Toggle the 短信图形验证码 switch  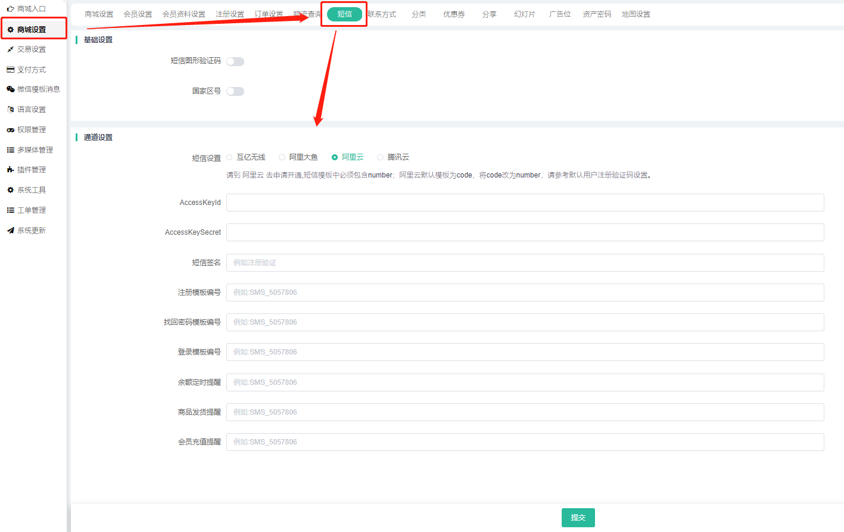tap(235, 61)
